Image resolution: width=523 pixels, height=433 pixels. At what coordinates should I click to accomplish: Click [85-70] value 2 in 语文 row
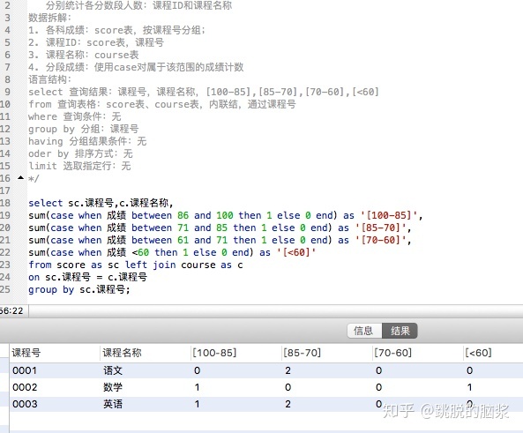click(x=288, y=370)
